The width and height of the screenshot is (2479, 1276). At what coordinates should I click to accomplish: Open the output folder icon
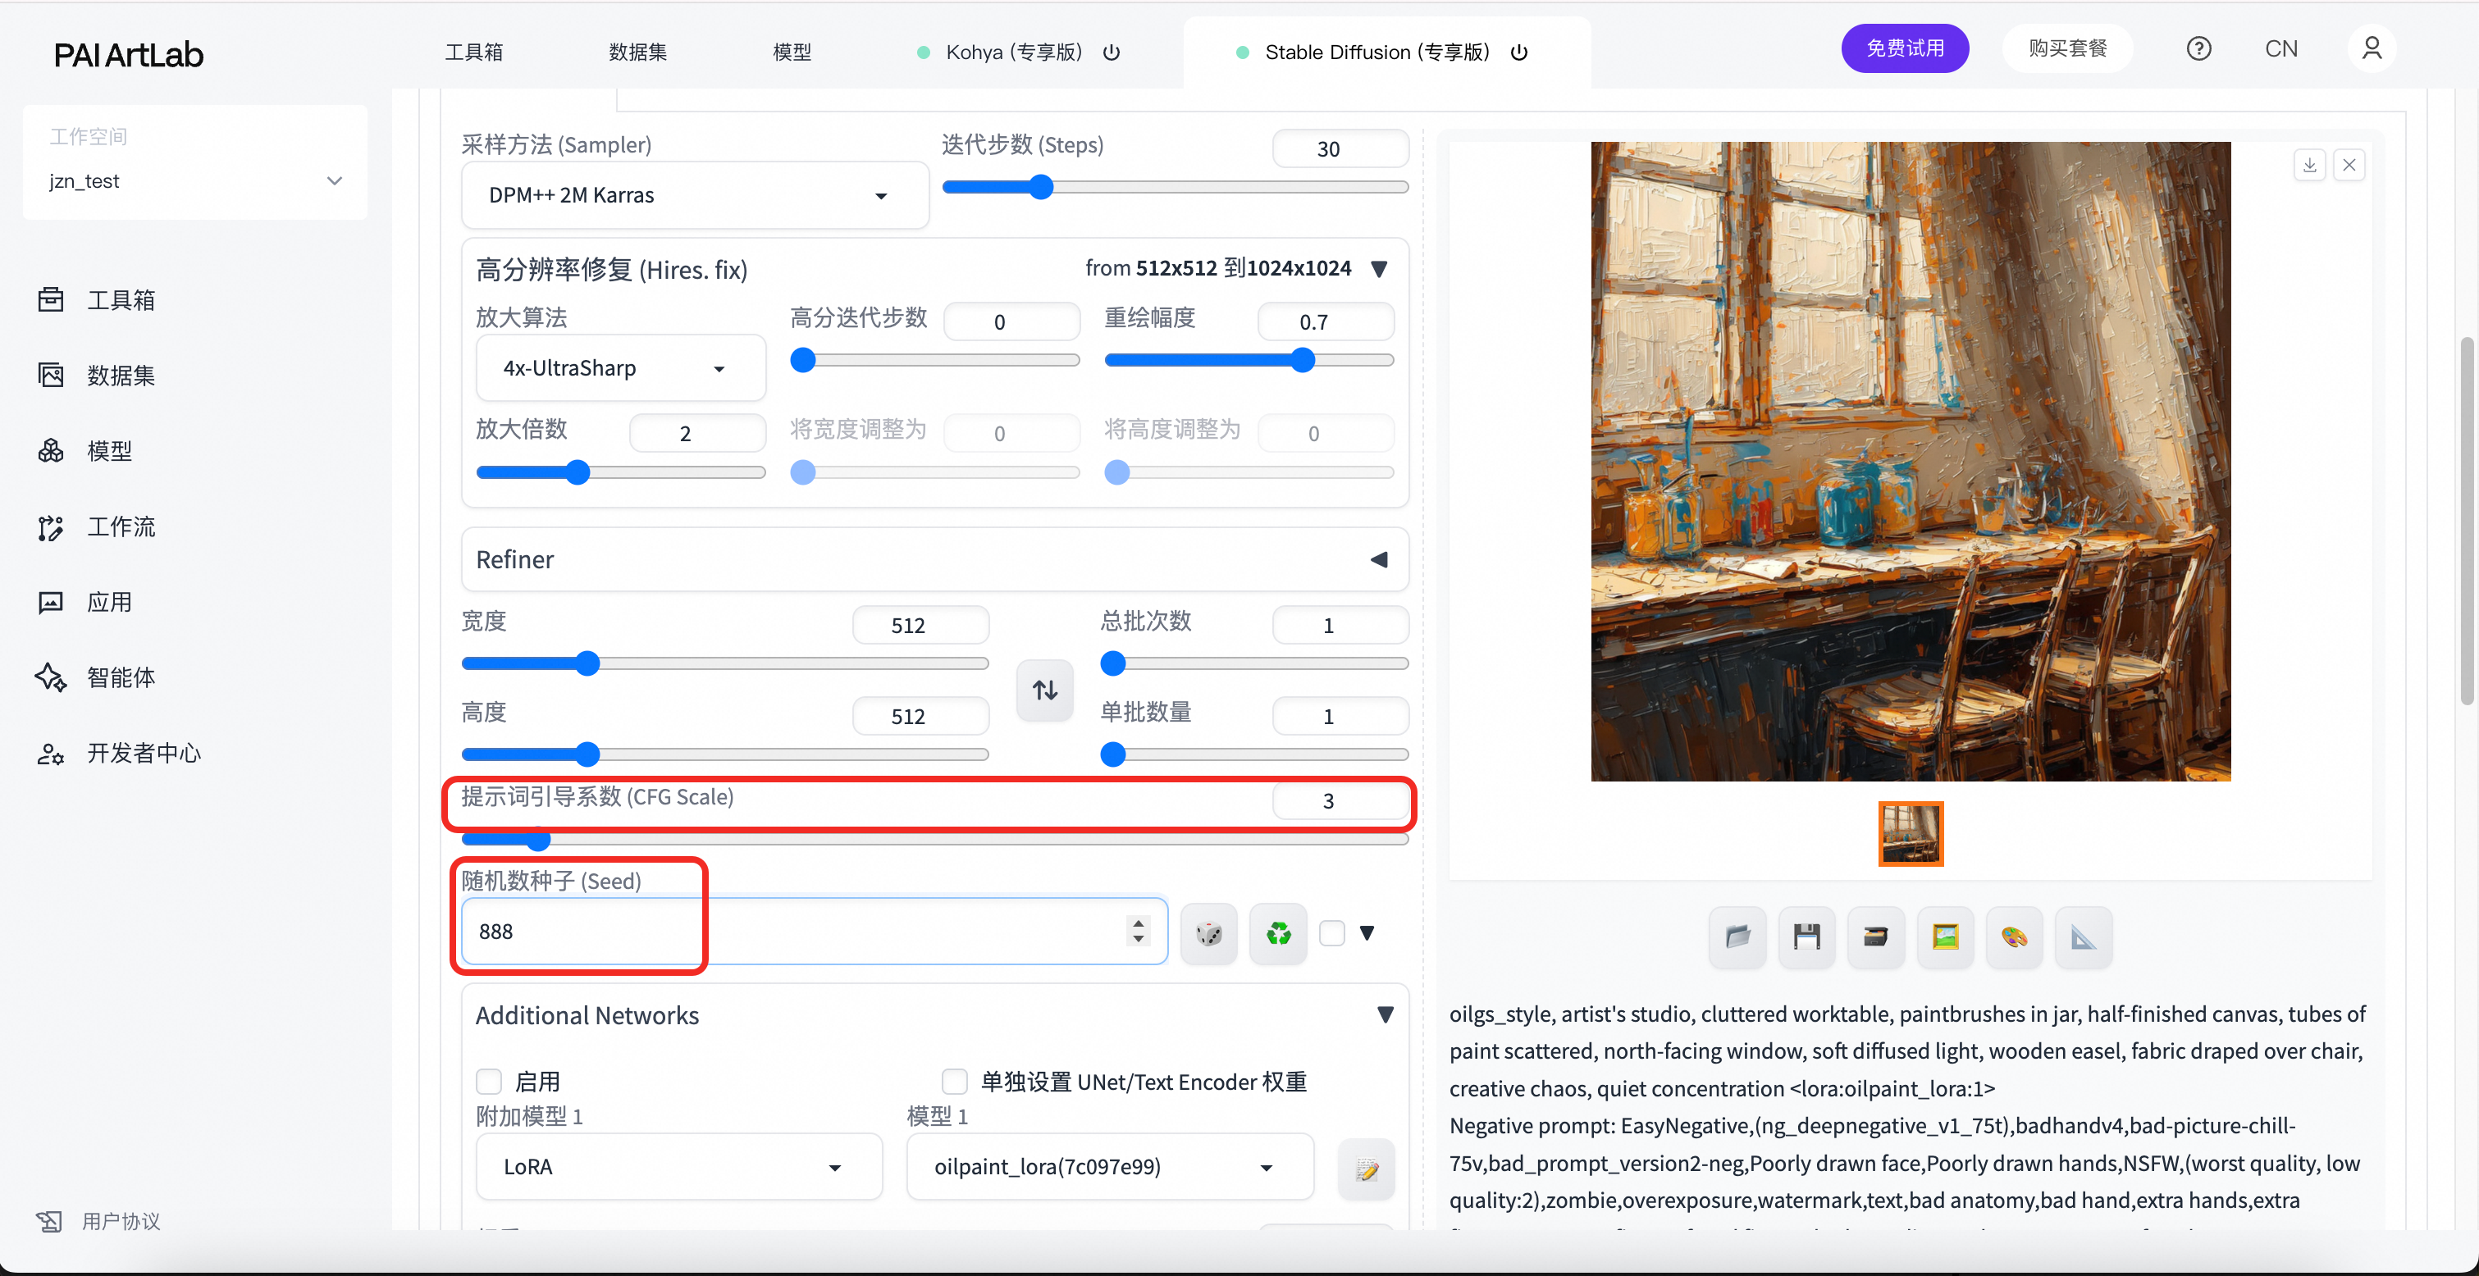(1737, 936)
